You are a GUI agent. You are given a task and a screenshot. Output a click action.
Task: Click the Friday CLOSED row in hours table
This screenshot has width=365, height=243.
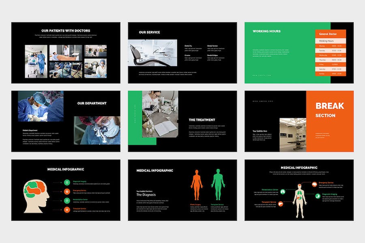(331, 64)
